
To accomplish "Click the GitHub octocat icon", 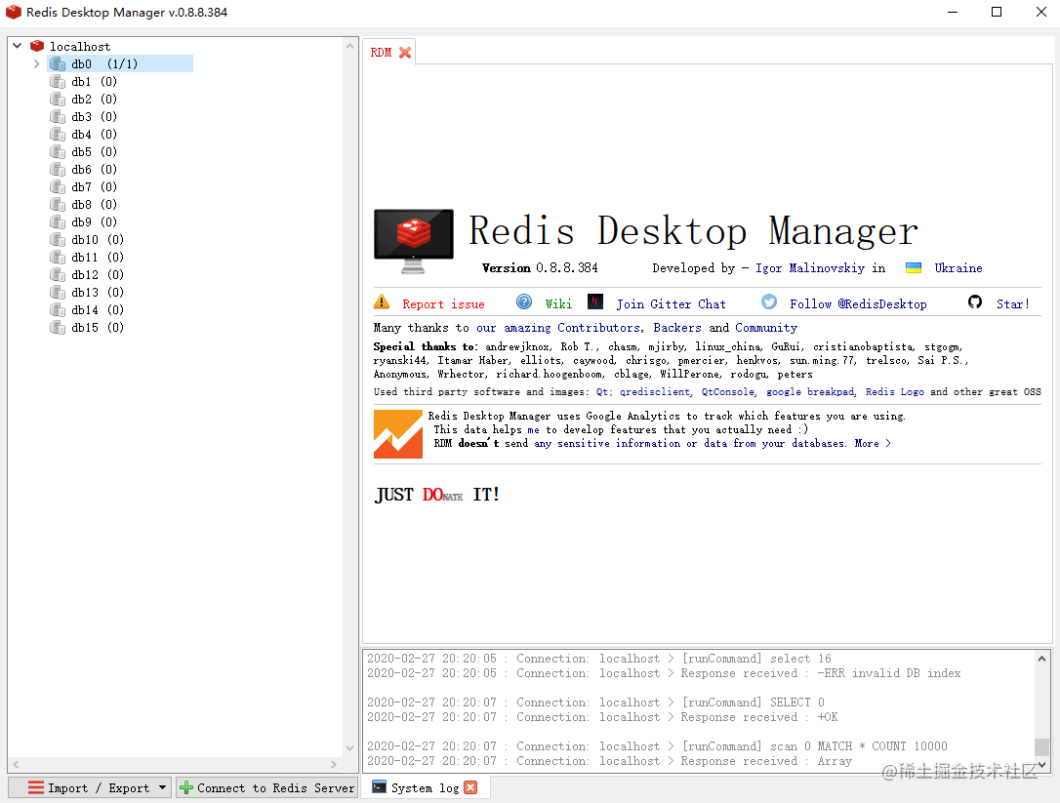I will (975, 301).
